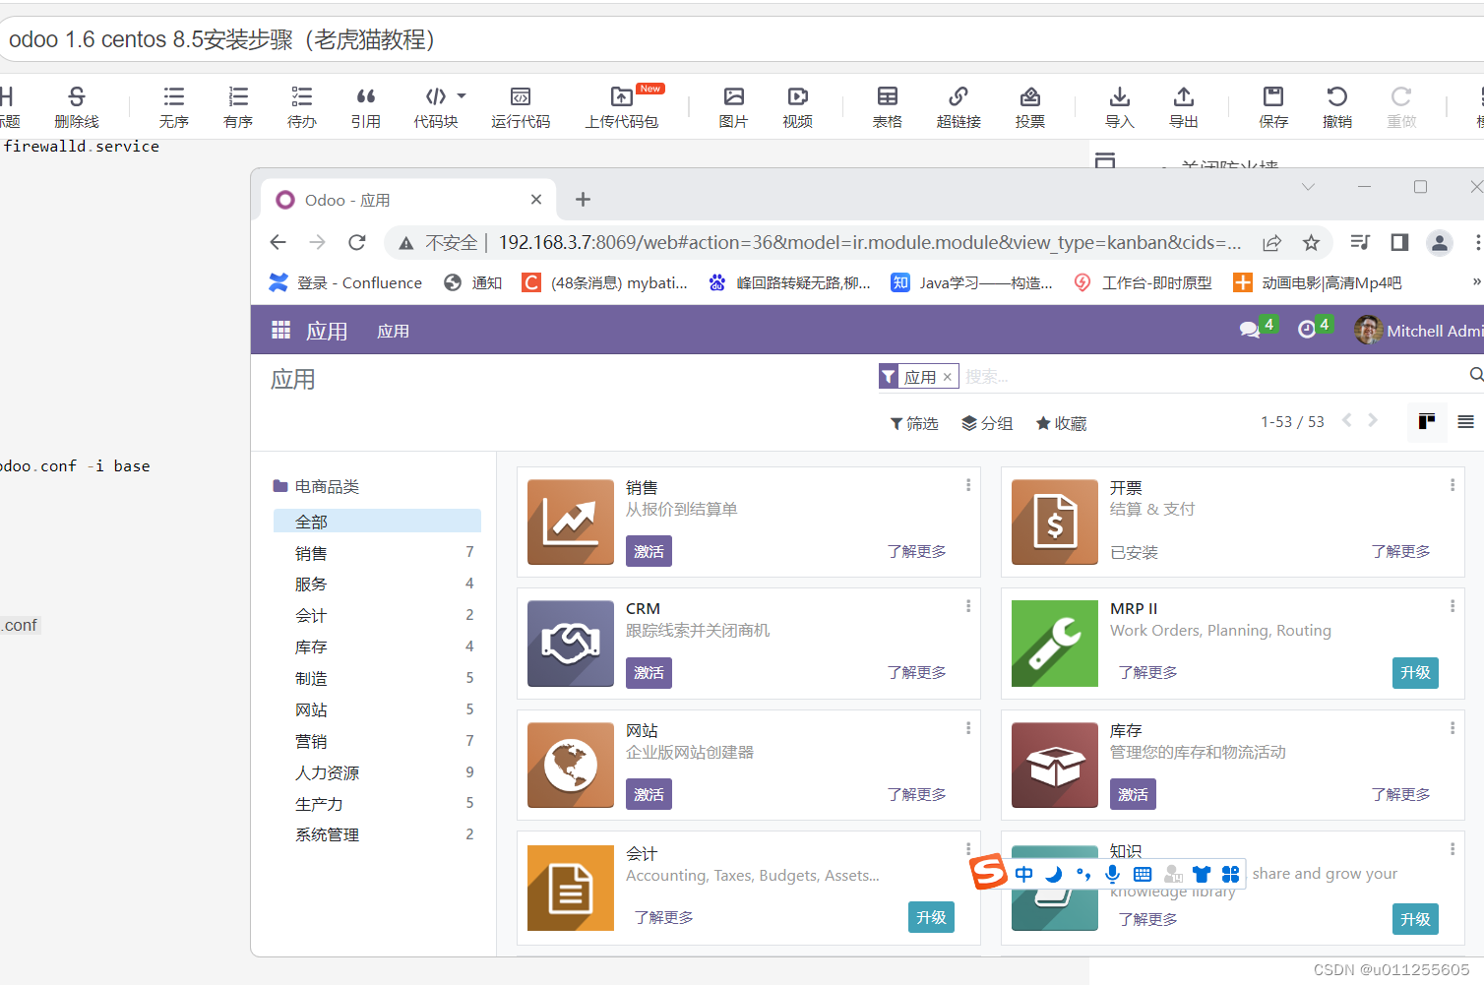Image resolution: width=1484 pixels, height=985 pixels.
Task: Open the 库存 card options menu
Action: pos(1453,728)
